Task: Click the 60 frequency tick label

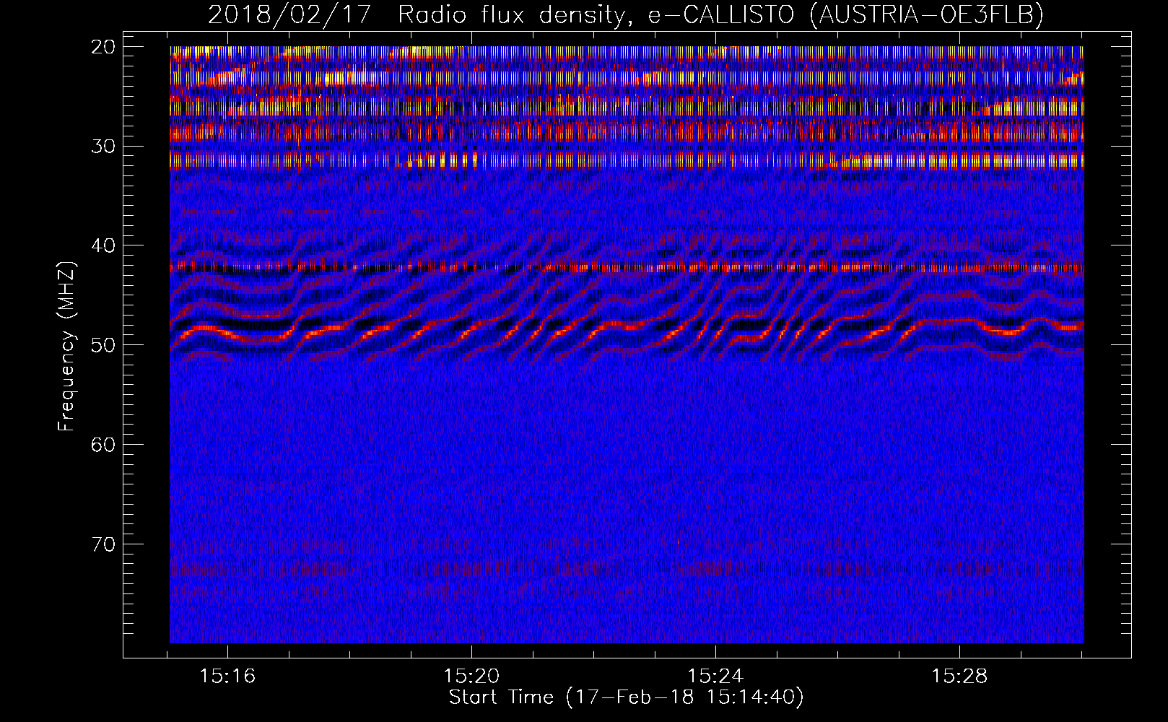Action: tap(104, 445)
